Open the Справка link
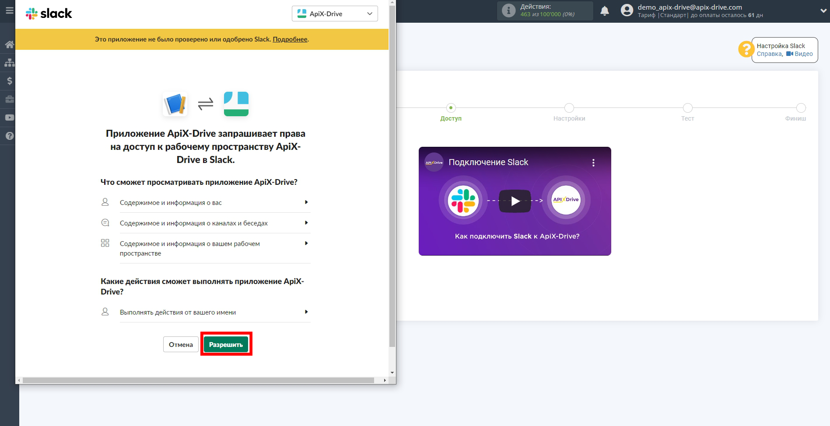The width and height of the screenshot is (830, 426). (769, 54)
